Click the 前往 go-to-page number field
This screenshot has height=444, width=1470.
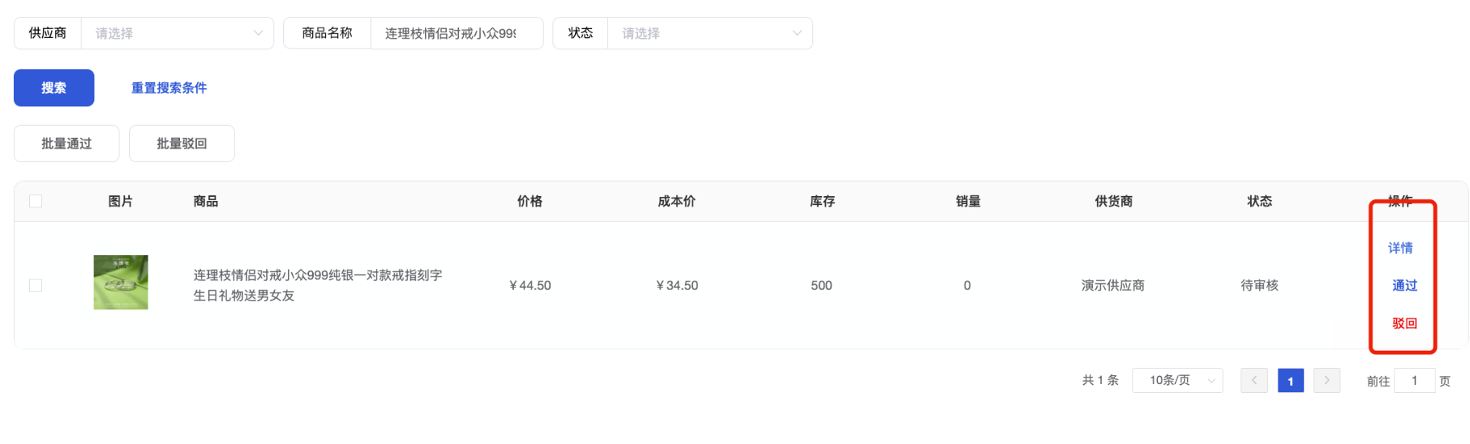tap(1414, 380)
